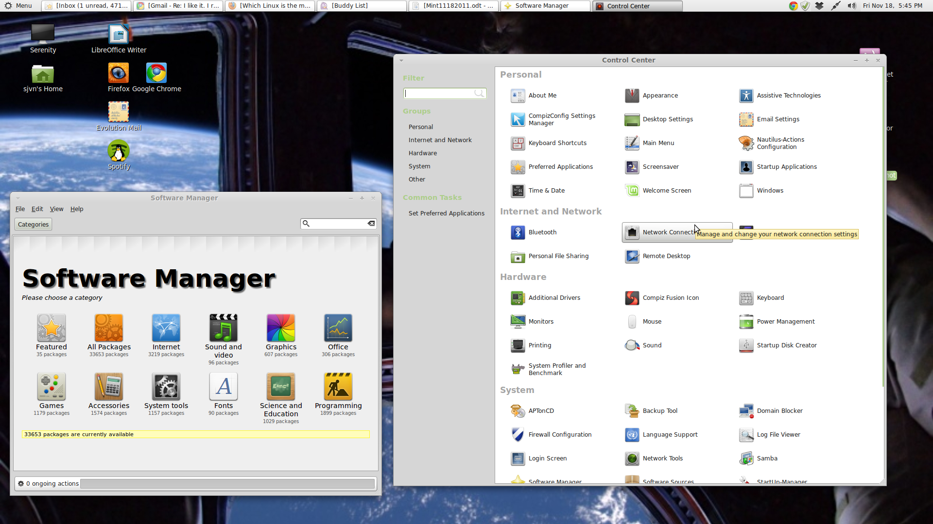Screen dimensions: 933x524
Task: Open Additional Drivers
Action: pos(545,298)
